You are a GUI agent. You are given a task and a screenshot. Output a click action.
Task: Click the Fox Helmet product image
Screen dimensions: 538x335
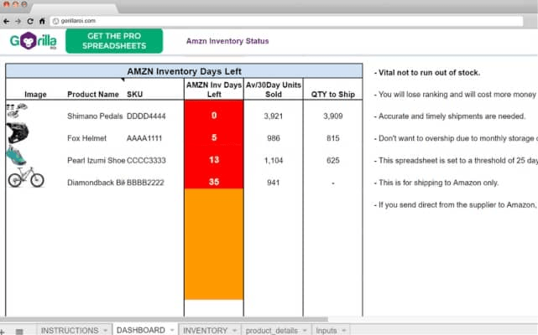tap(18, 133)
